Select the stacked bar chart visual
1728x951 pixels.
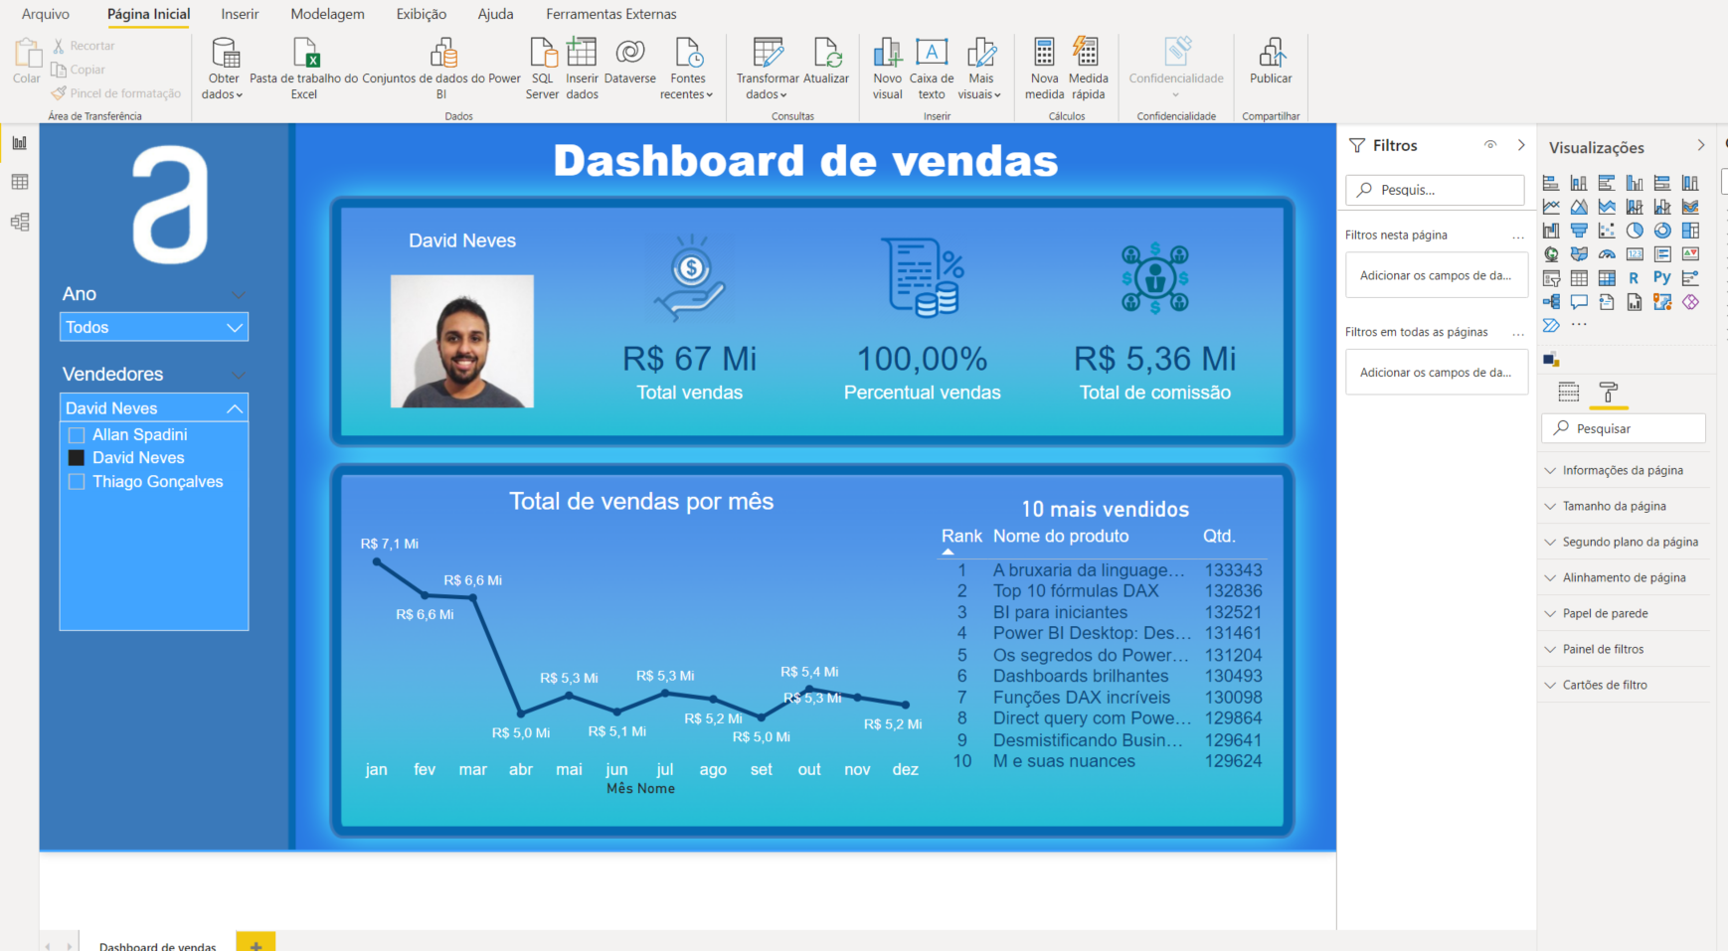[1551, 183]
